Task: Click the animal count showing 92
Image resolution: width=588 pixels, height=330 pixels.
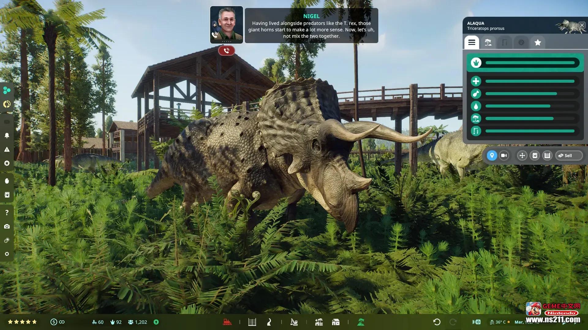Action: (x=116, y=322)
